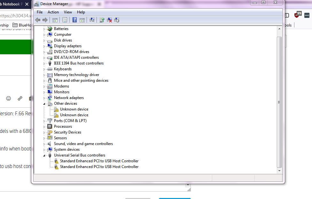312x199 pixels.
Task: Expand Mice and other pointing devices
Action: tap(44, 81)
